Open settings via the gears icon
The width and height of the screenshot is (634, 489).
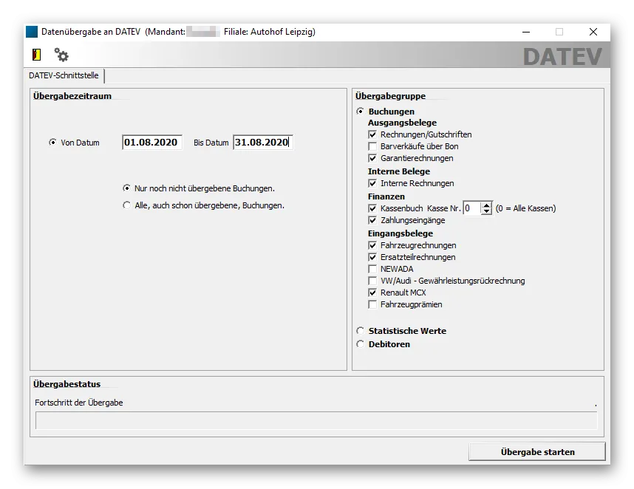tap(61, 55)
